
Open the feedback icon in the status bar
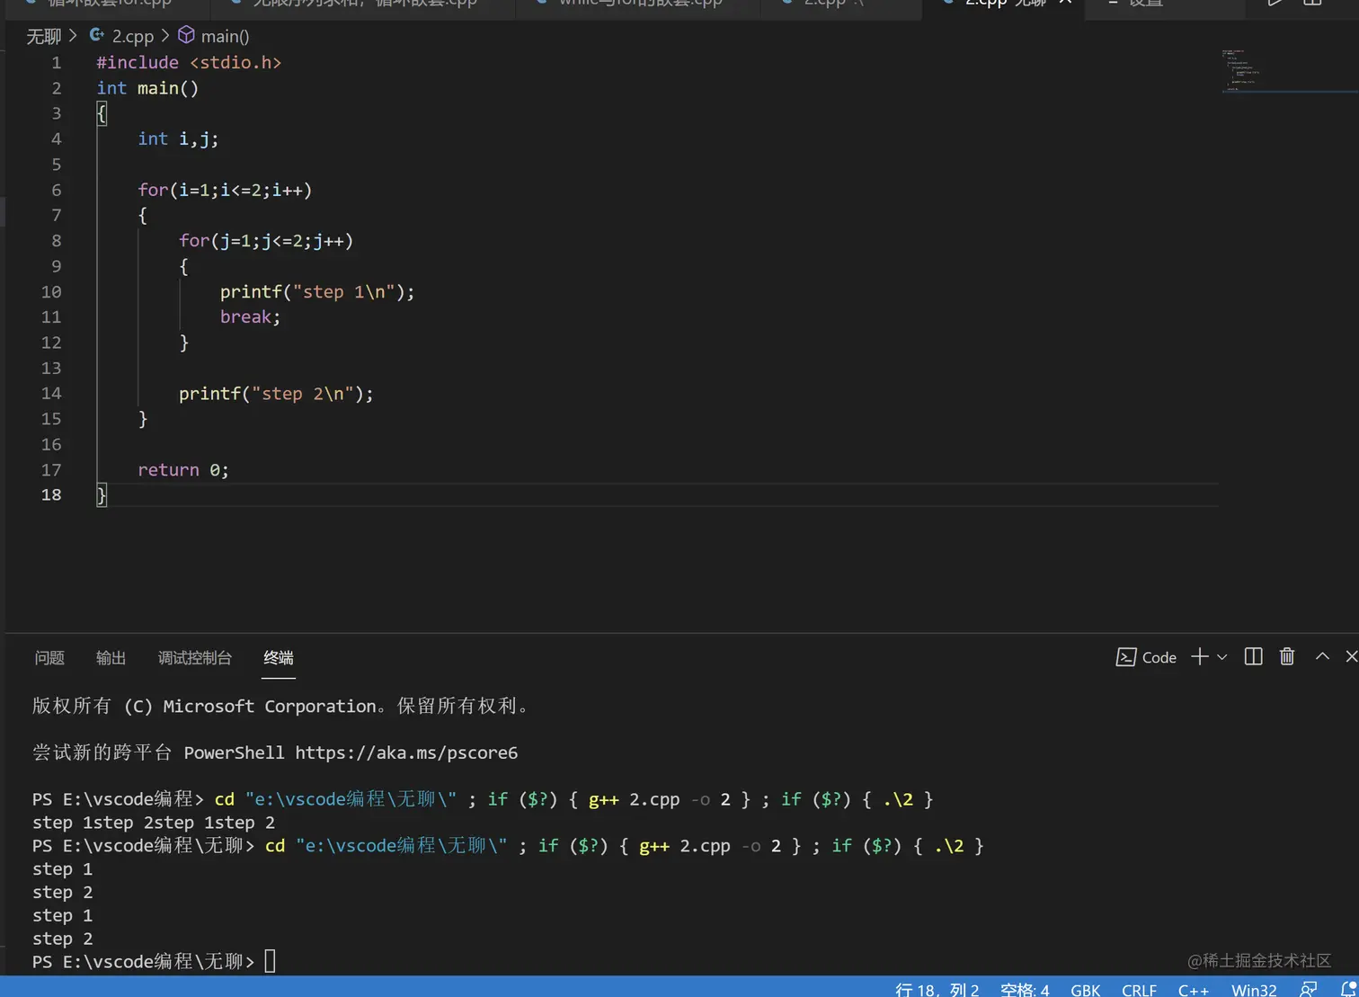(1309, 989)
